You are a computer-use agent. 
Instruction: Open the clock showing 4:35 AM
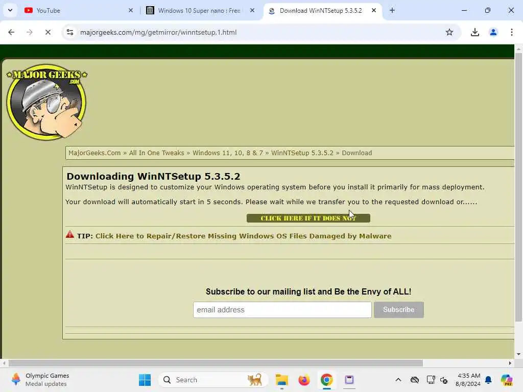pos(468,380)
